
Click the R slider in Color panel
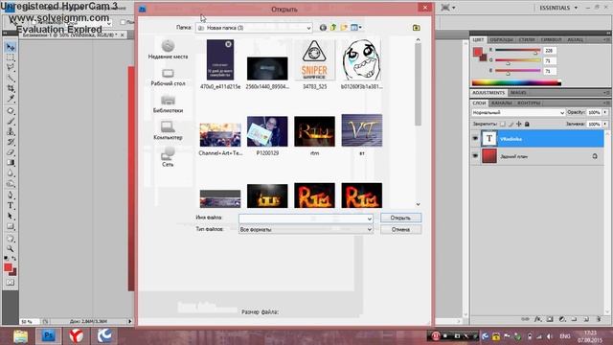tap(517, 51)
